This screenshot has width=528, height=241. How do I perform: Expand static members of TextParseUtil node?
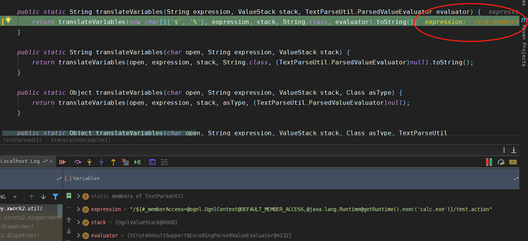tap(78, 196)
